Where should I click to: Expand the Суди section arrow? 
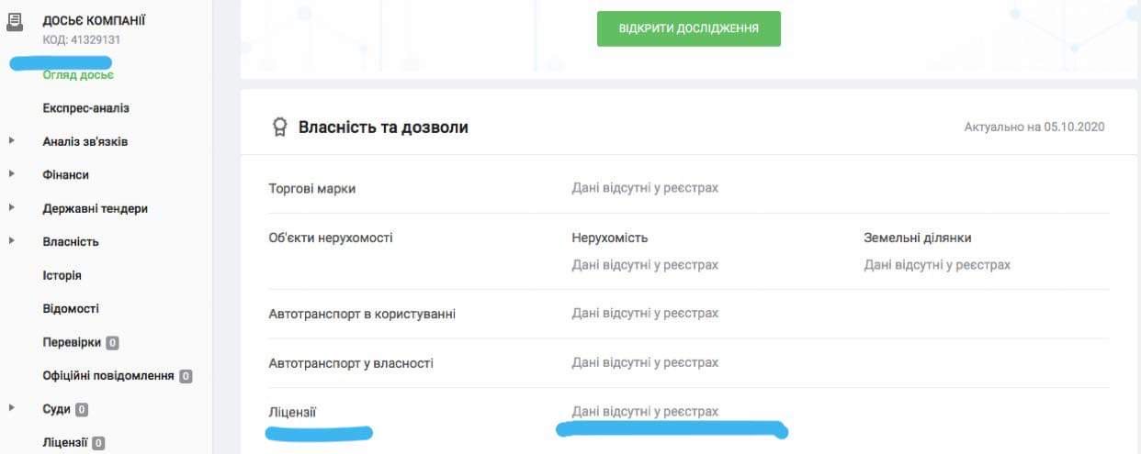[x=12, y=409]
